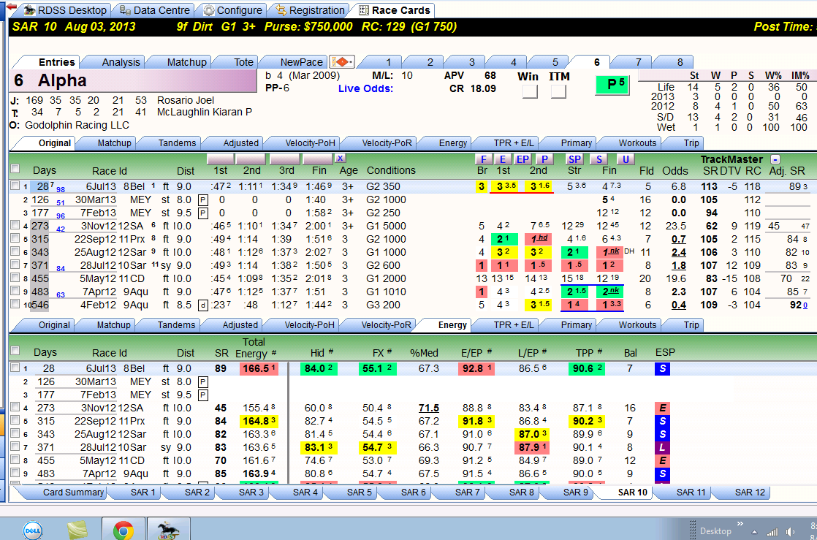
Task: Collapse TrackMaster columns with minus button
Action: click(x=775, y=159)
